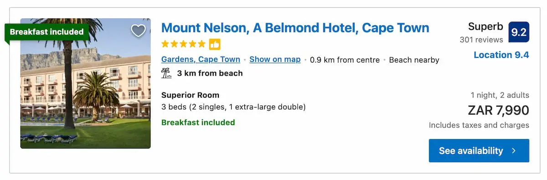Click the See availability chevron arrow

pyautogui.click(x=514, y=151)
